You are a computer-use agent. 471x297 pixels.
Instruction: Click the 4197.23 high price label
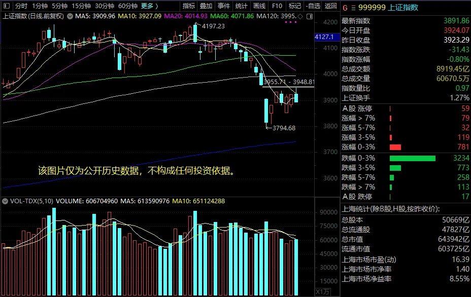tap(213, 26)
